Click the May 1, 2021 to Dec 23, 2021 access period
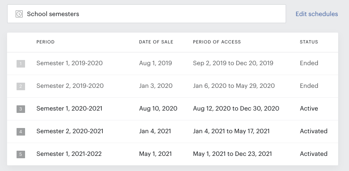 232,154
